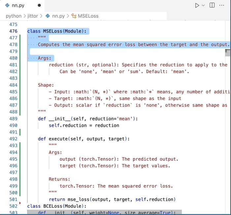Click the green change bar at line 491
Viewport: 231px width, 215px height.
[x=20, y=132]
